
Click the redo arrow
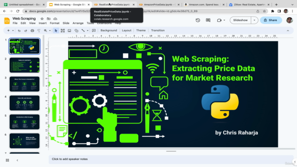[x=26, y=31]
